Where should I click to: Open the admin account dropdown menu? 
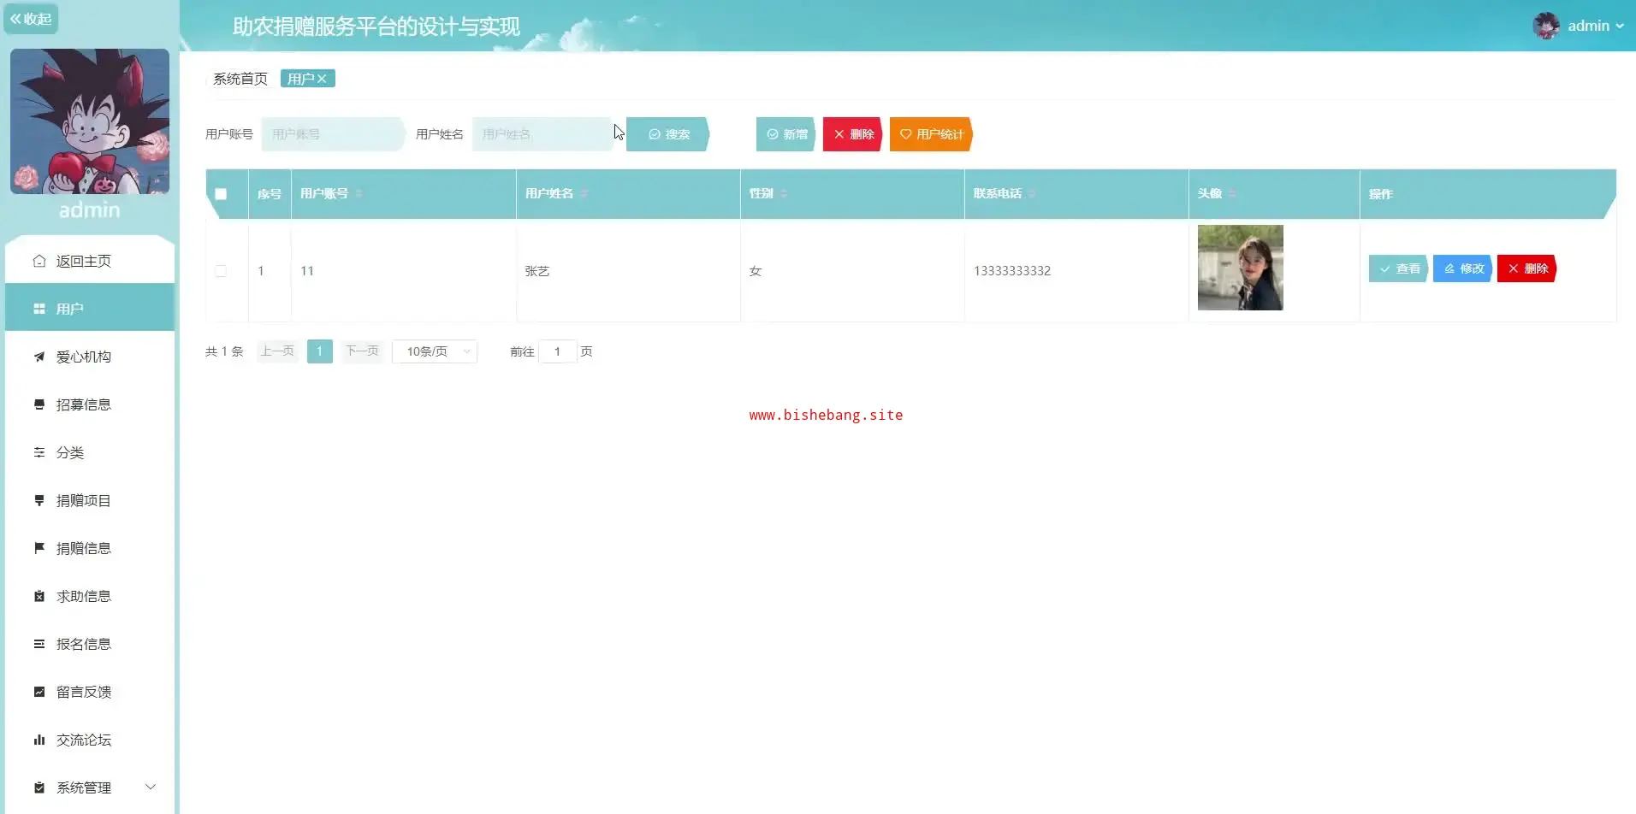1595,26
